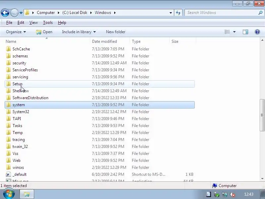
Task: Click the Explorer taskbar button
Action: pos(27,194)
